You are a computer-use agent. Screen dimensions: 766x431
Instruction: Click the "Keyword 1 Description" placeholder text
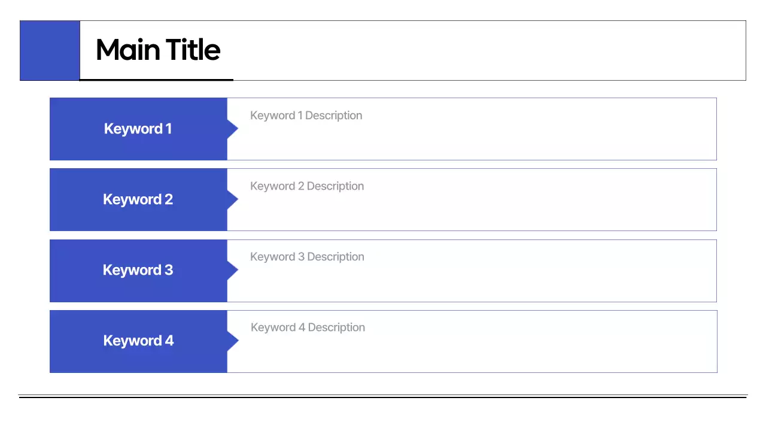pos(306,116)
